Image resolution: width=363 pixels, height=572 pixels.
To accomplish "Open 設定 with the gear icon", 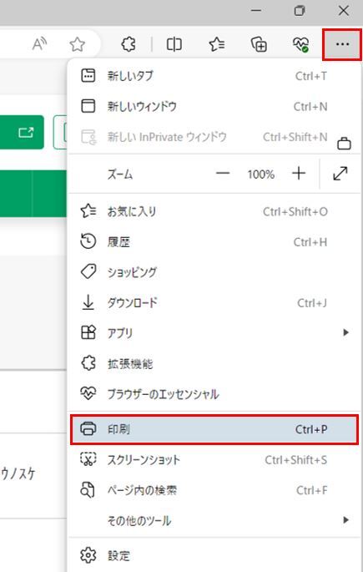I will tap(214, 555).
